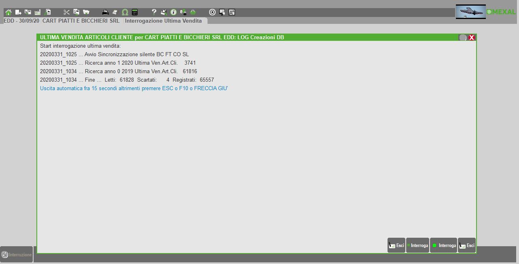Click the printer icon in toolbar
The width and height of the screenshot is (519, 264).
[x=105, y=12]
